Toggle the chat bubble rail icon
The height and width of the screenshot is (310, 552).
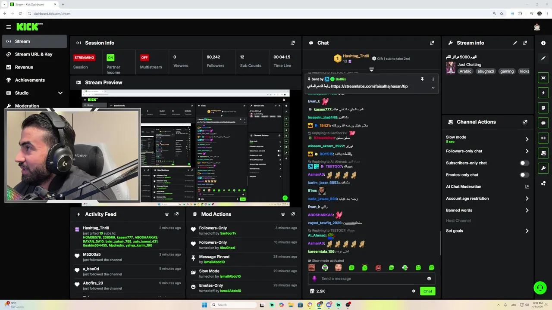[x=543, y=123]
